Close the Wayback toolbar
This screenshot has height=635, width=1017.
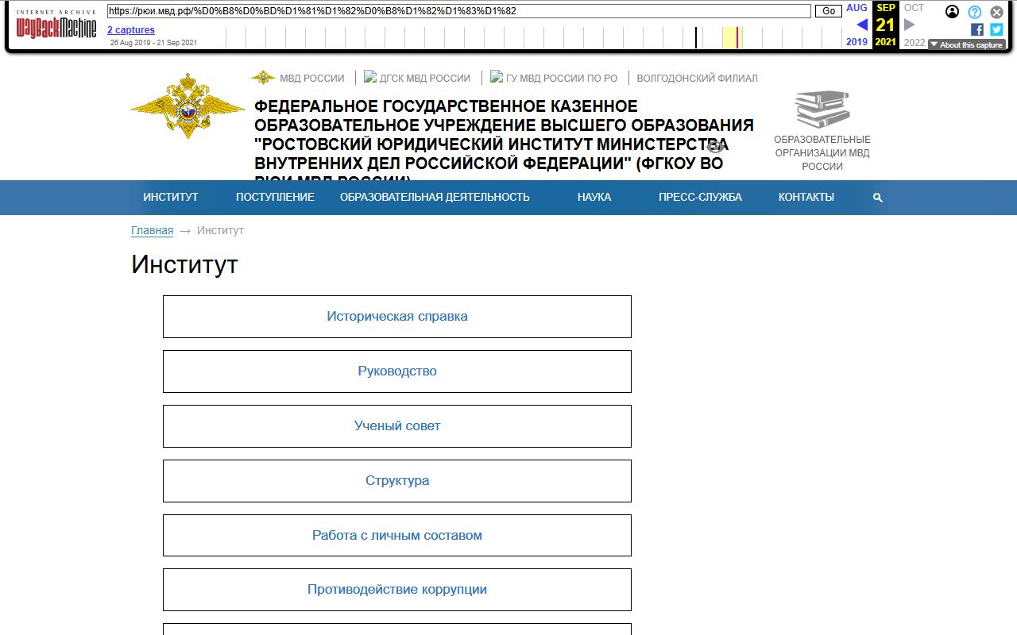(x=996, y=12)
